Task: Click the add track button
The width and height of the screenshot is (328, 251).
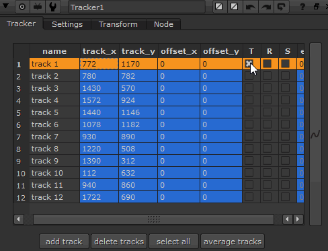Action: 64,242
